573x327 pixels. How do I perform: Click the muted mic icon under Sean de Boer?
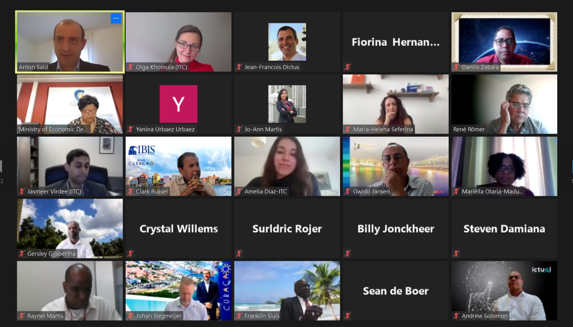[x=348, y=316]
